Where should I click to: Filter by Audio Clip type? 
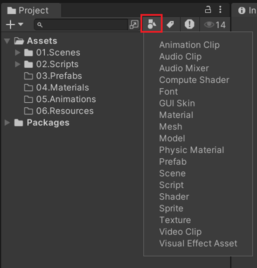(x=181, y=56)
